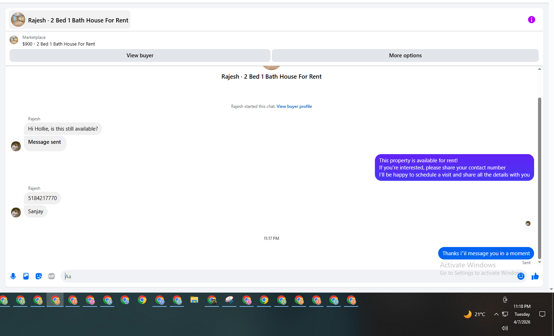
Task: Click Rajesh's avatar beside the "Message sent" bubble
Action: [16, 146]
